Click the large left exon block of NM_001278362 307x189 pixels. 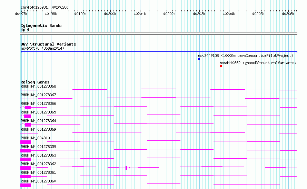pos(26,168)
